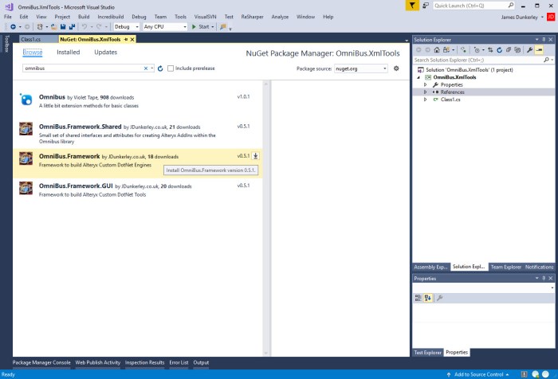This screenshot has height=379, width=558.
Task: Select the Browse tab
Action: tap(33, 53)
